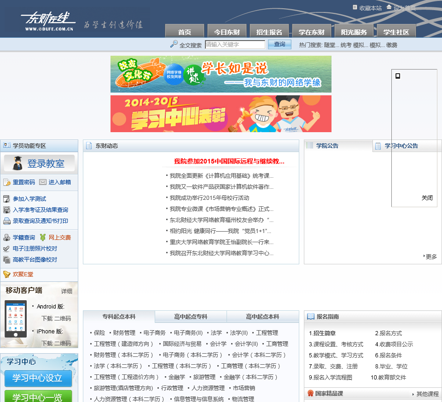Click the icon beside 学员功能专区 header
Viewport: 442px width, 402px height.
7,146
